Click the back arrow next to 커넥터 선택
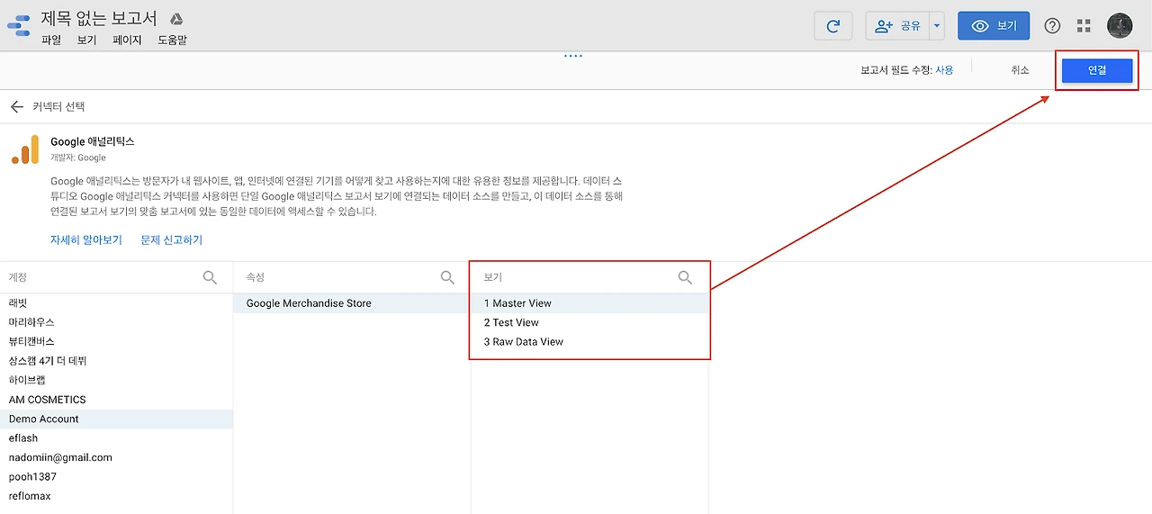The image size is (1152, 514). click(16, 106)
